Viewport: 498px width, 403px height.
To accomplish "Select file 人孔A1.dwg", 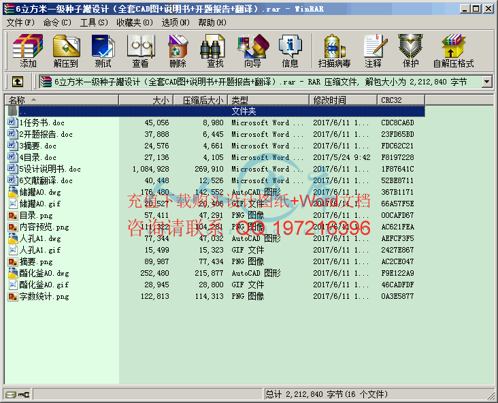I will pyautogui.click(x=40, y=238).
